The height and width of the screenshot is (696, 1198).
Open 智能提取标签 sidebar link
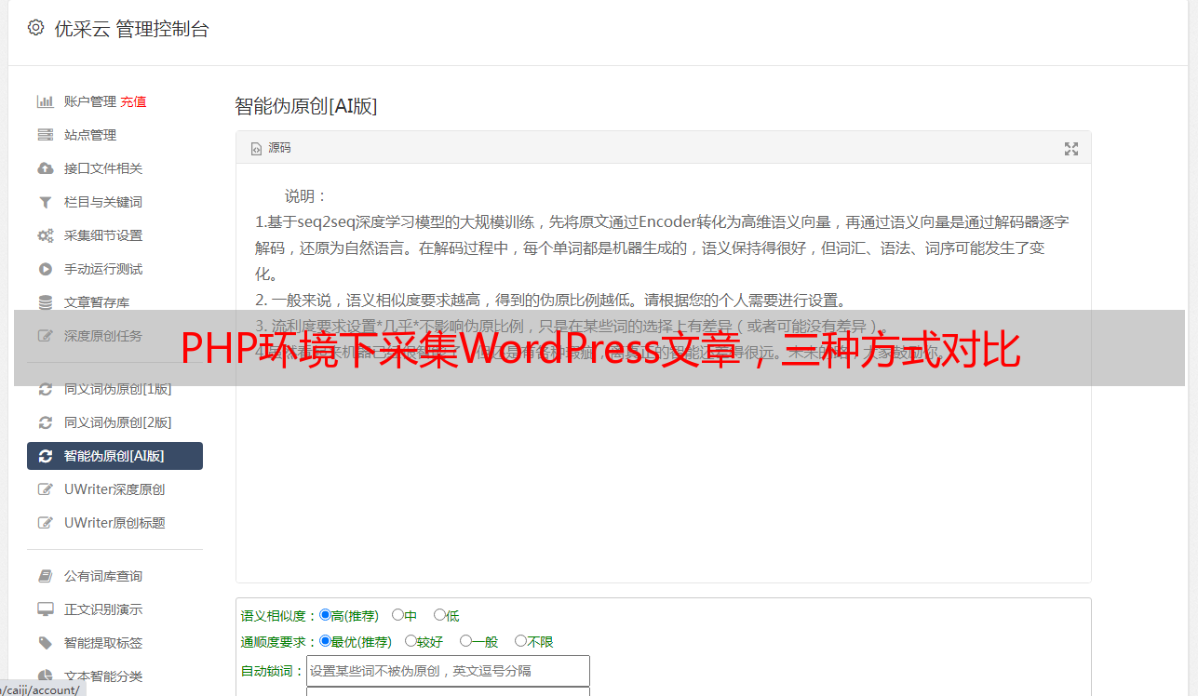tap(103, 643)
